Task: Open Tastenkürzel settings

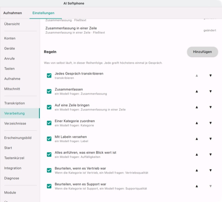Action: click(x=20, y=158)
